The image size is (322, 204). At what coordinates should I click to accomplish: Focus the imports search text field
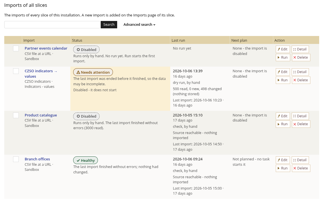52,25
